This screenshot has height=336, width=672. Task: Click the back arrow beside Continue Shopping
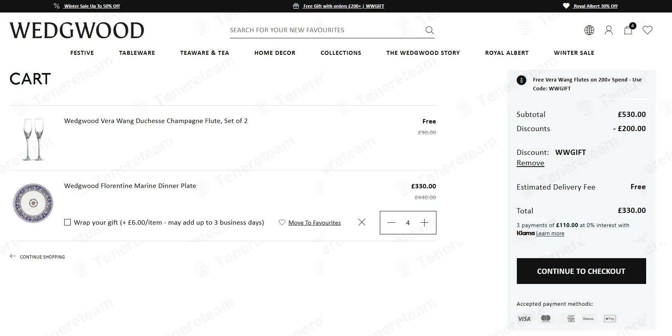tap(13, 257)
